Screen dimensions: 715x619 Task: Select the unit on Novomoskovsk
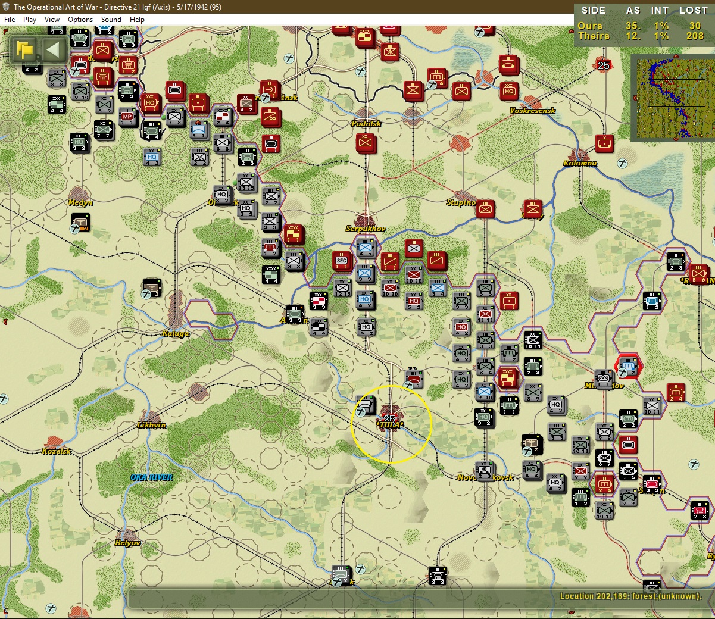485,470
